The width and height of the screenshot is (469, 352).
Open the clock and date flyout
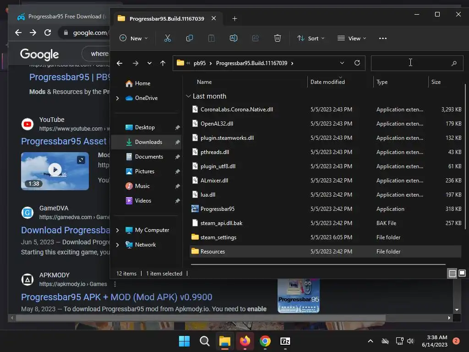pyautogui.click(x=435, y=341)
